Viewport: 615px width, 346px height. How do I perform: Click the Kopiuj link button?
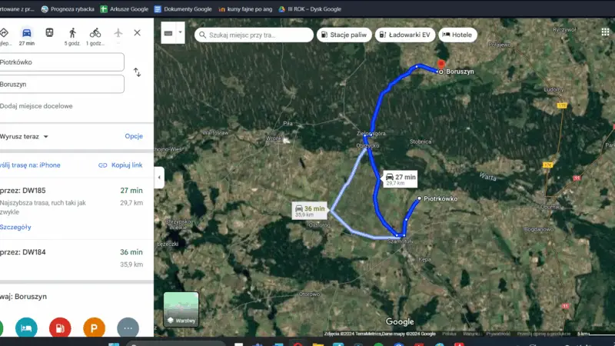point(121,165)
